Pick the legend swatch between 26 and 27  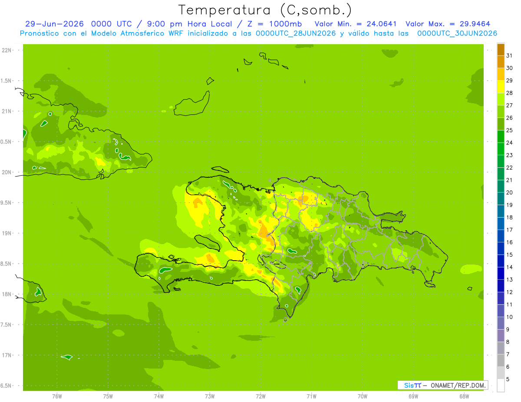[501, 111]
